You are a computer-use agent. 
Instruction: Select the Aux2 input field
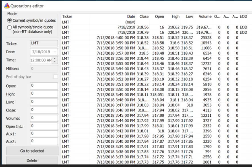44,141
